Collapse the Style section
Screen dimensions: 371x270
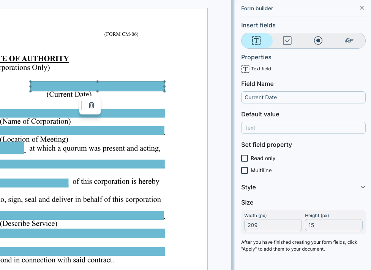pos(362,187)
